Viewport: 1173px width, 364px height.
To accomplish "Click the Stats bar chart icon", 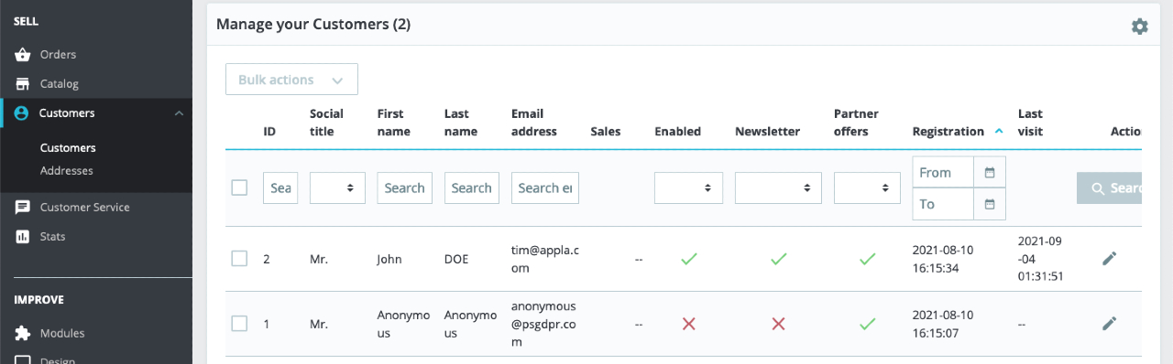I will click(23, 236).
